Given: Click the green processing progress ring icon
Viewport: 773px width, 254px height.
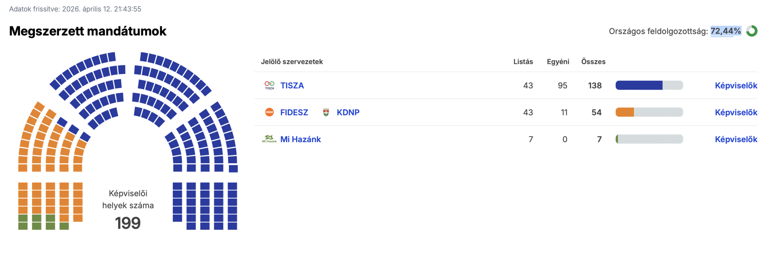Looking at the screenshot, I should (x=752, y=31).
